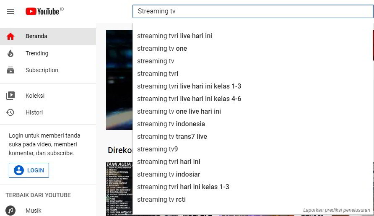The height and width of the screenshot is (216, 374).
Task: Click the Subscription icon in sidebar
Action: click(10, 70)
